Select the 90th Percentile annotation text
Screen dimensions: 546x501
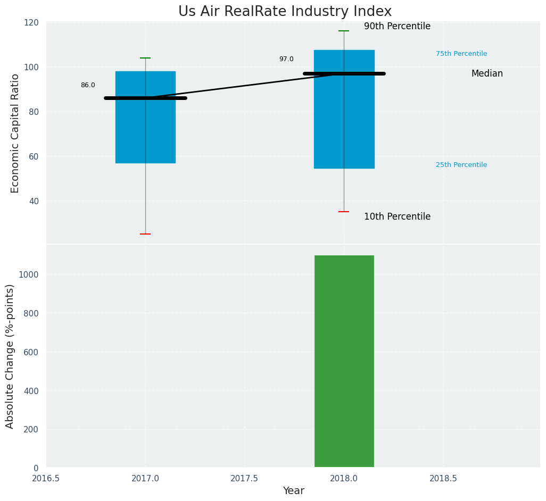(x=397, y=27)
